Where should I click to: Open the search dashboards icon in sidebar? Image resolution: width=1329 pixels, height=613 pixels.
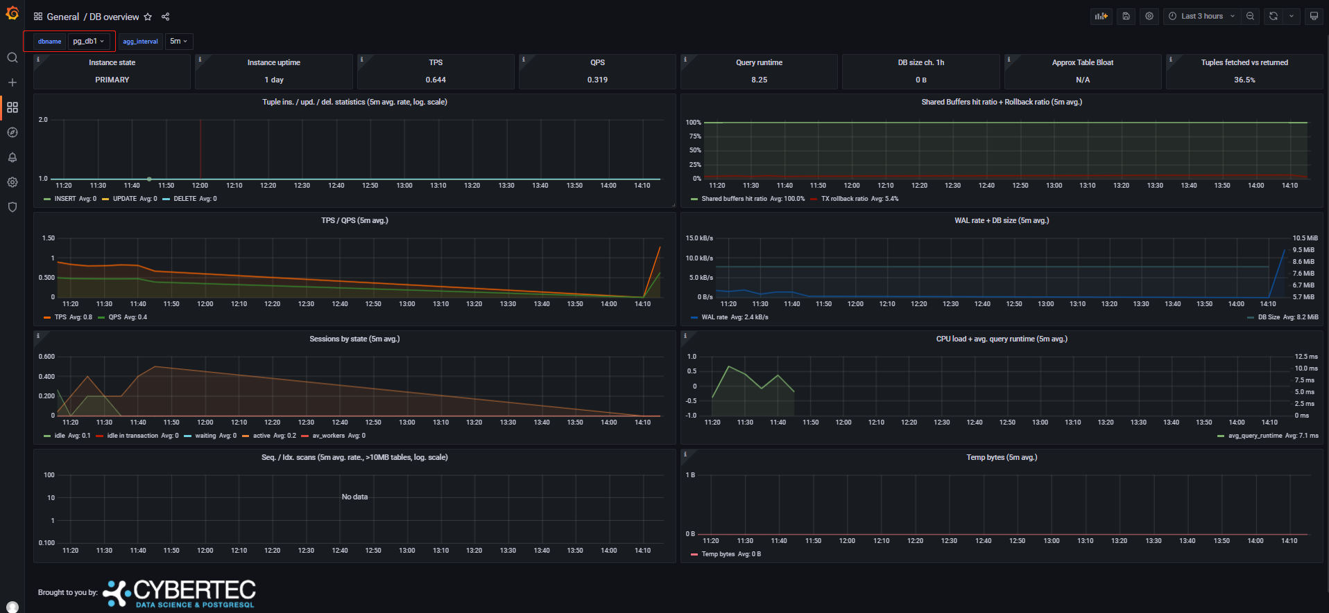coord(12,57)
